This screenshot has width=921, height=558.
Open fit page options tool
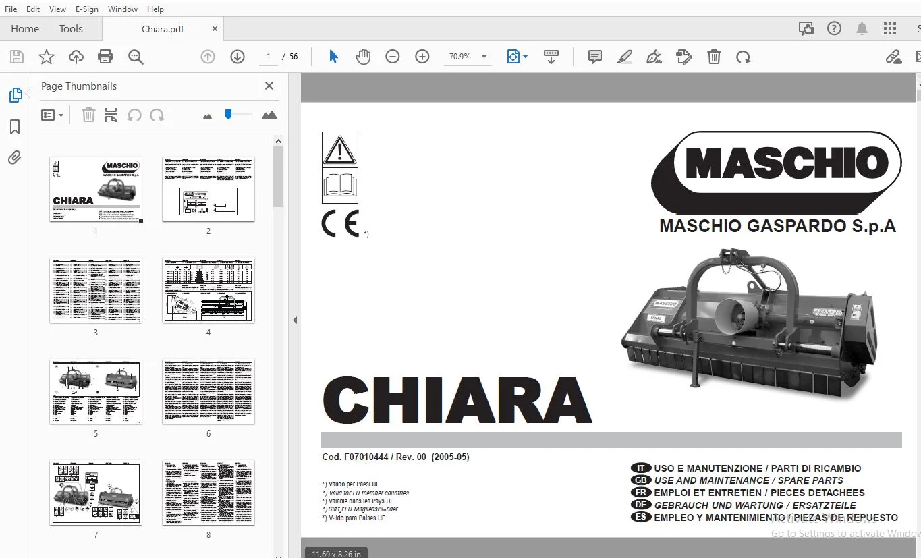click(x=517, y=57)
